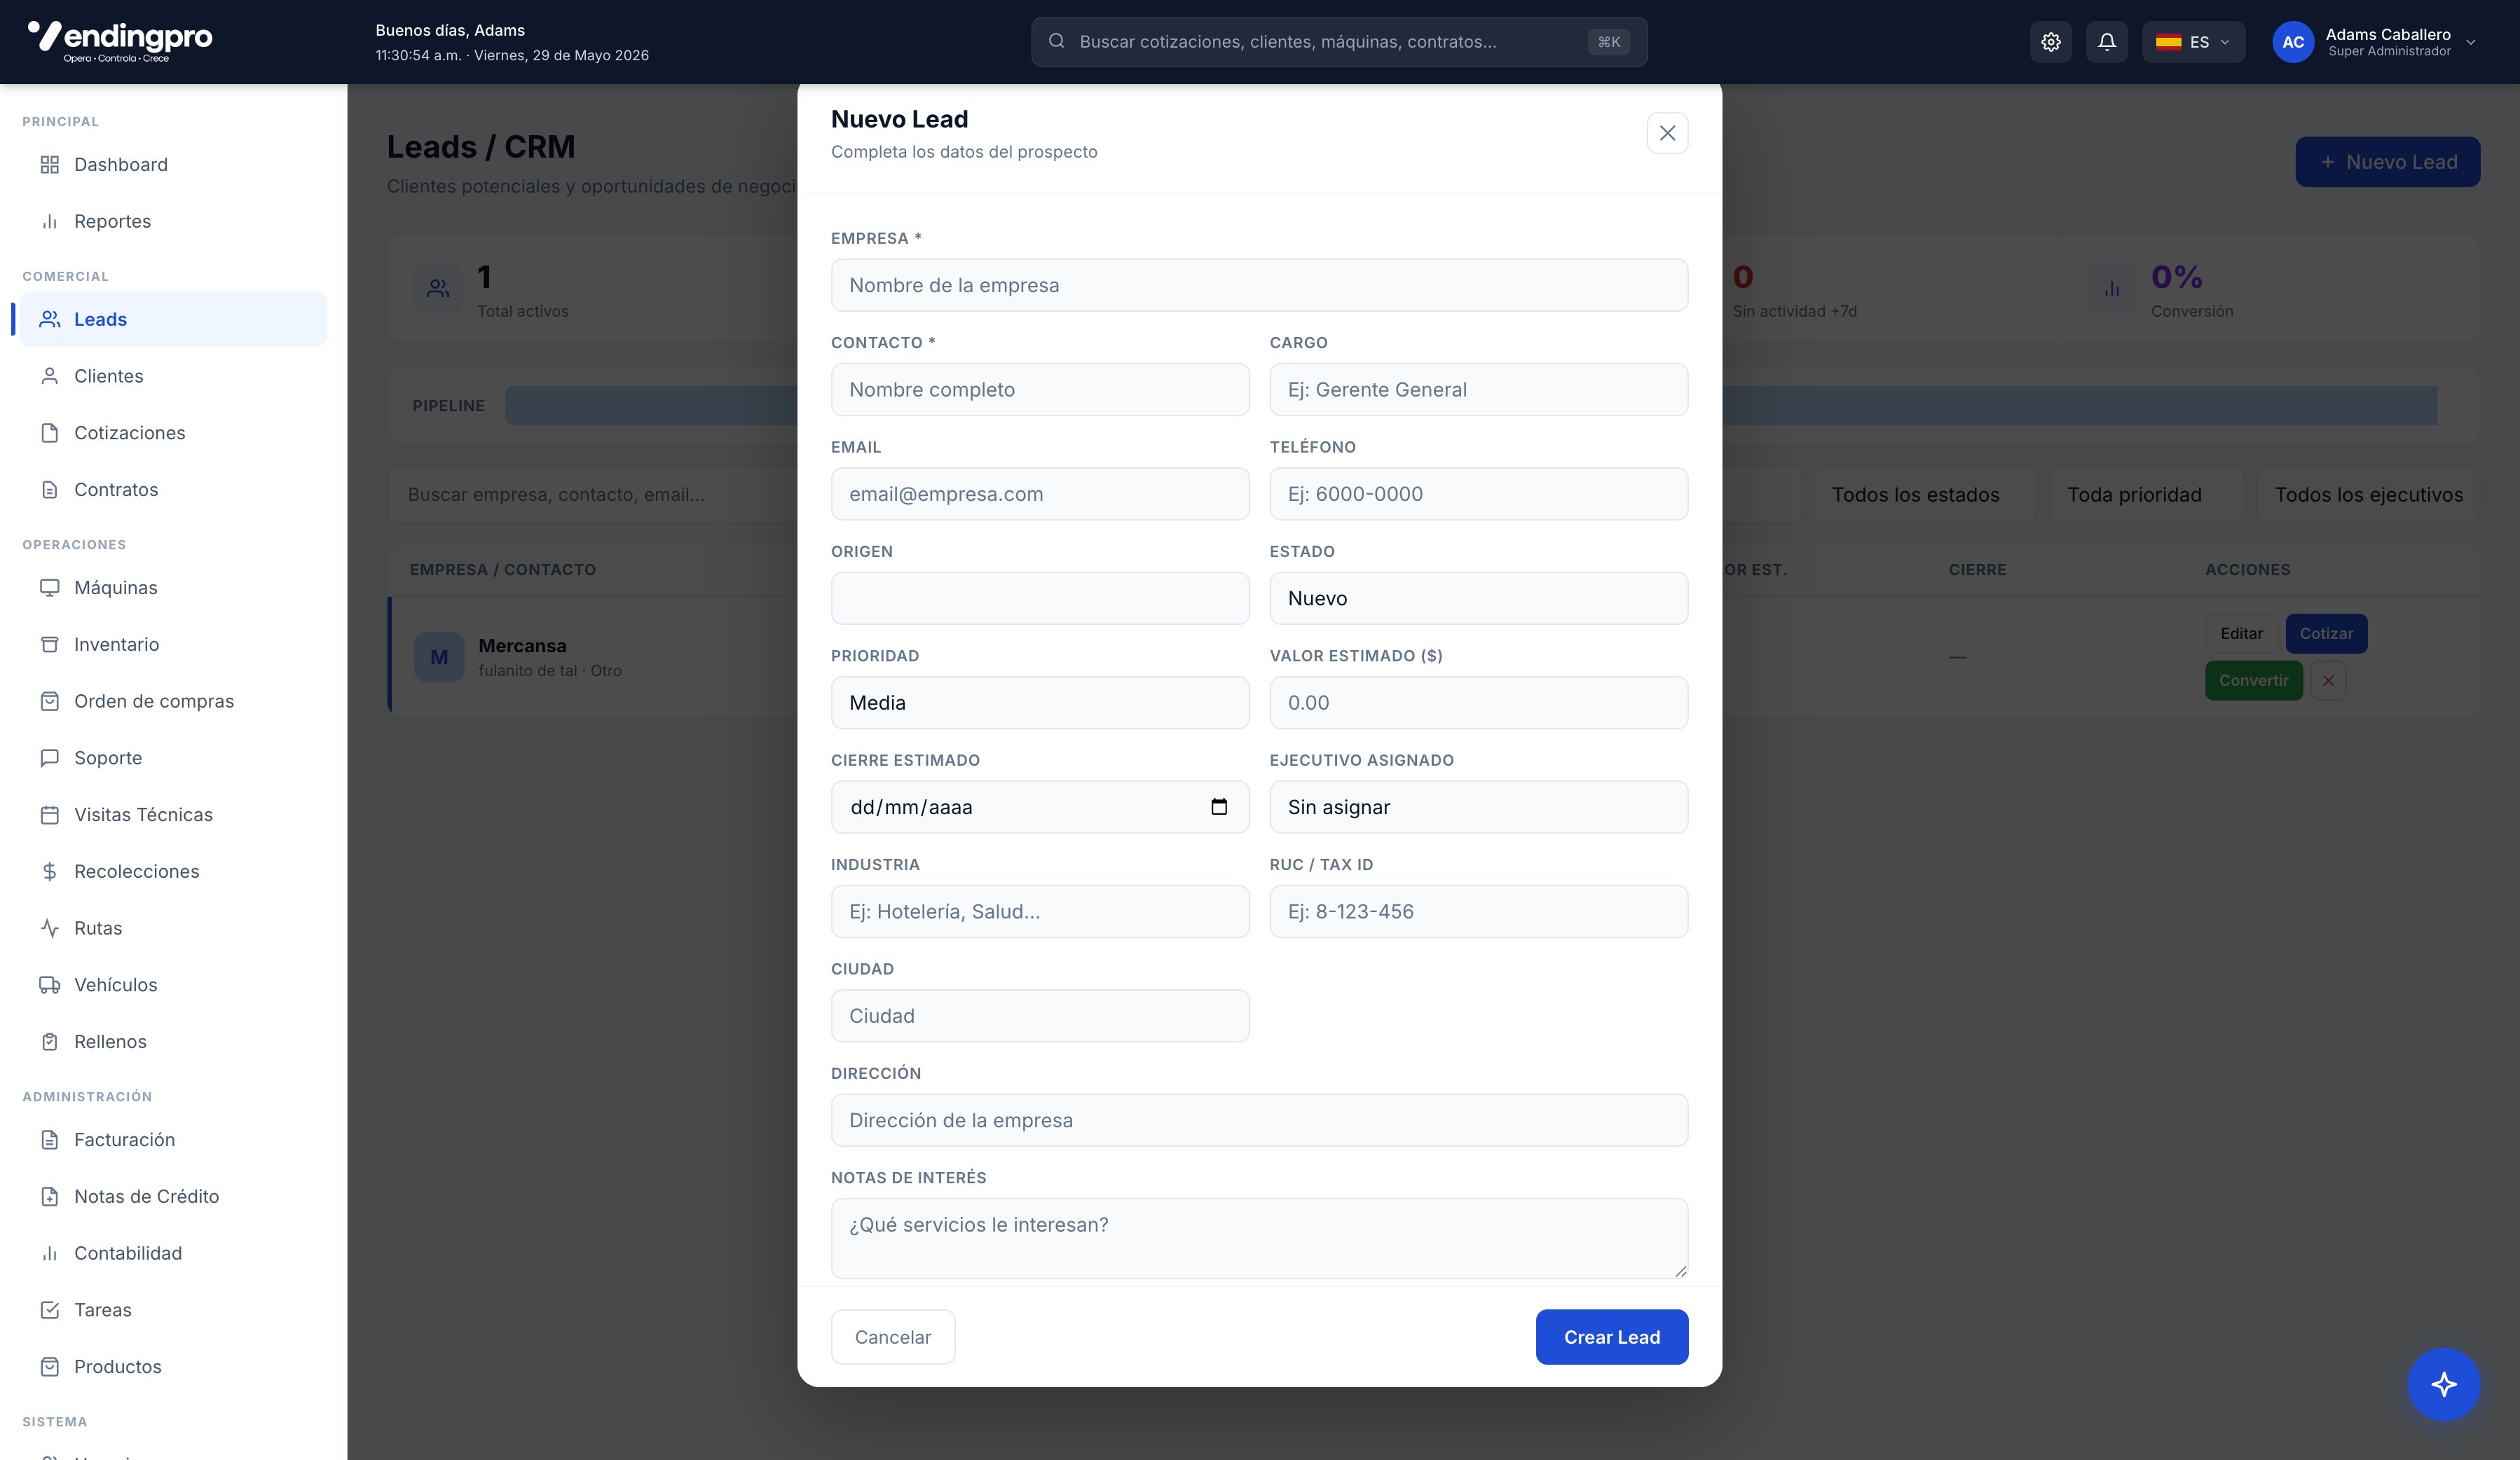Focus the Cargo input field
Viewport: 2520px width, 1460px height.
(x=1478, y=389)
